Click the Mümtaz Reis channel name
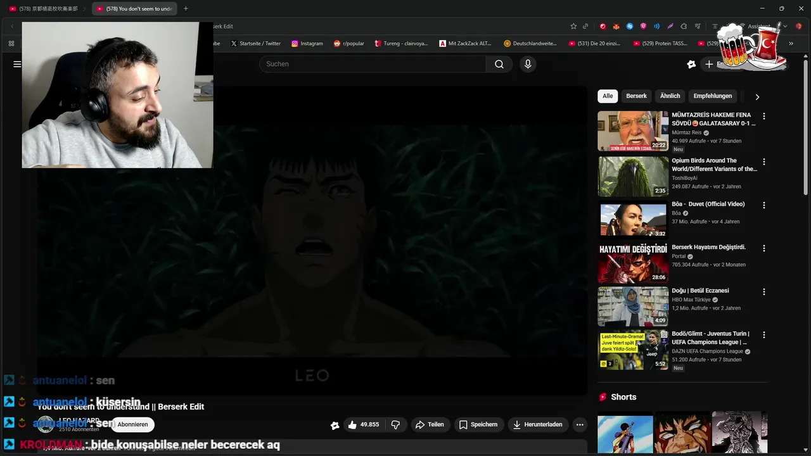Screen dimensions: 811x456 coord(687,132)
